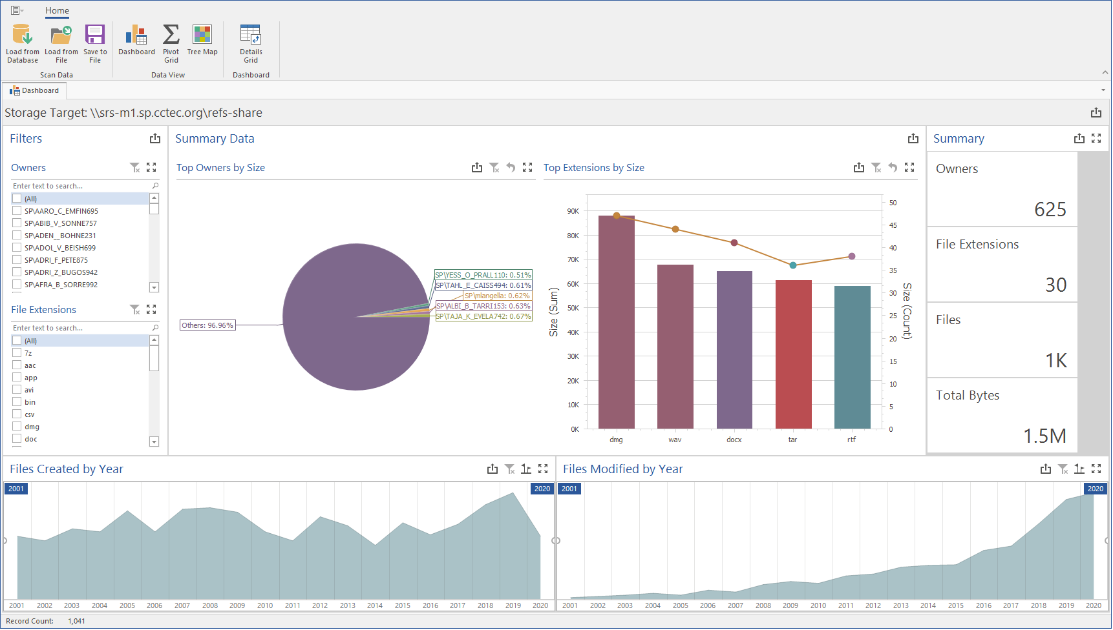Image resolution: width=1113 pixels, height=630 pixels.
Task: Select the Dashboard document tab
Action: (x=35, y=91)
